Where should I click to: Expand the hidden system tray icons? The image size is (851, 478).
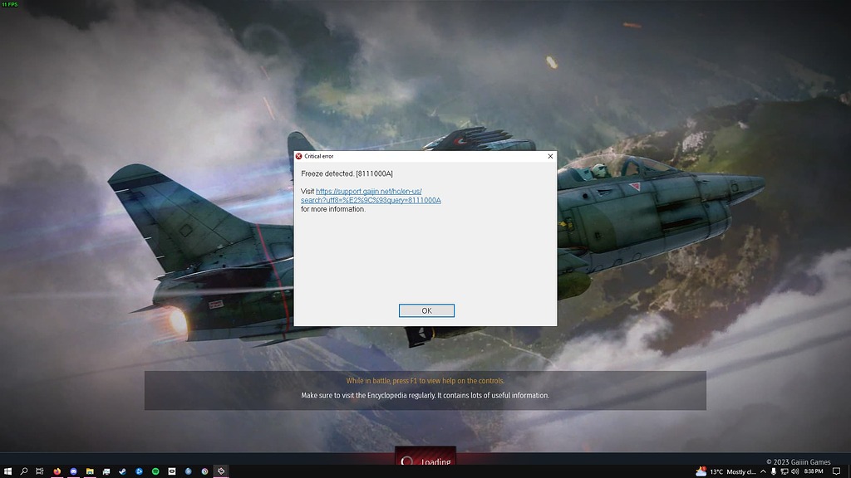click(763, 471)
